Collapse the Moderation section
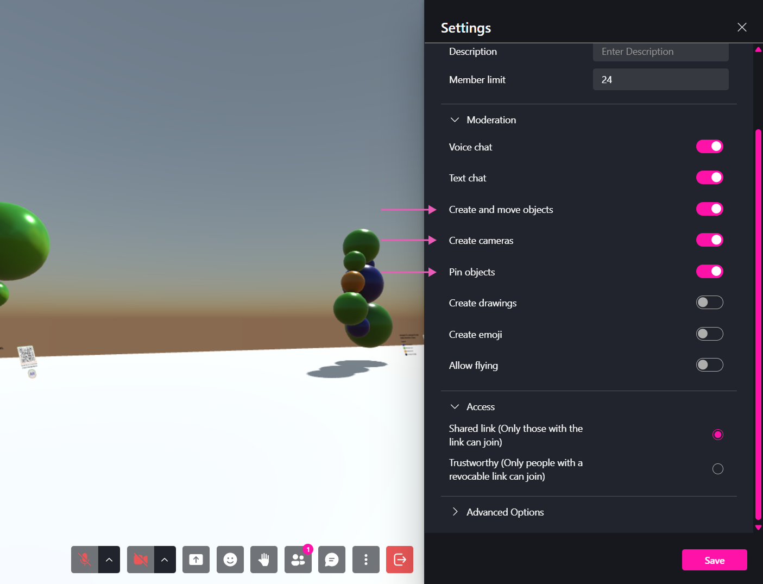Screen dimensions: 763x584 coord(455,120)
